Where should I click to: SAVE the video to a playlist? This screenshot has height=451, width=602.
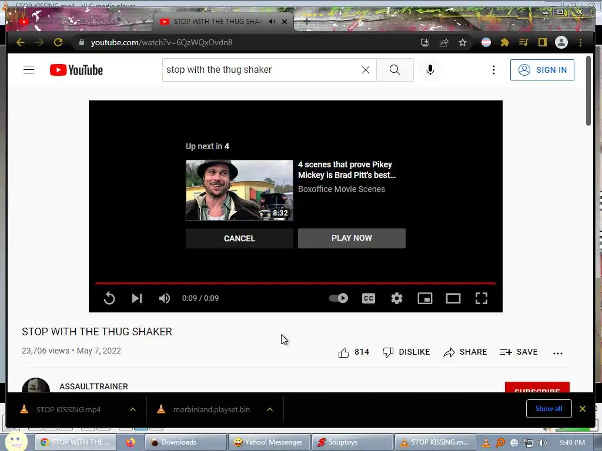[519, 352]
